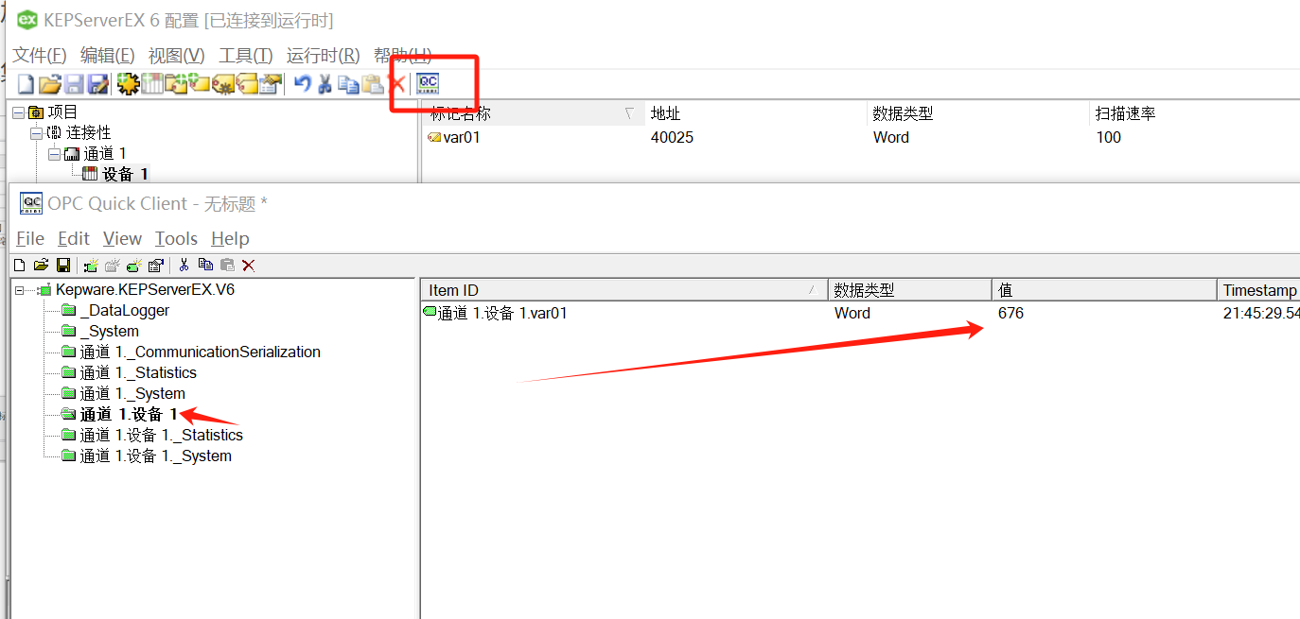
Task: Select 通道 1._Statistics group
Action: click(138, 372)
